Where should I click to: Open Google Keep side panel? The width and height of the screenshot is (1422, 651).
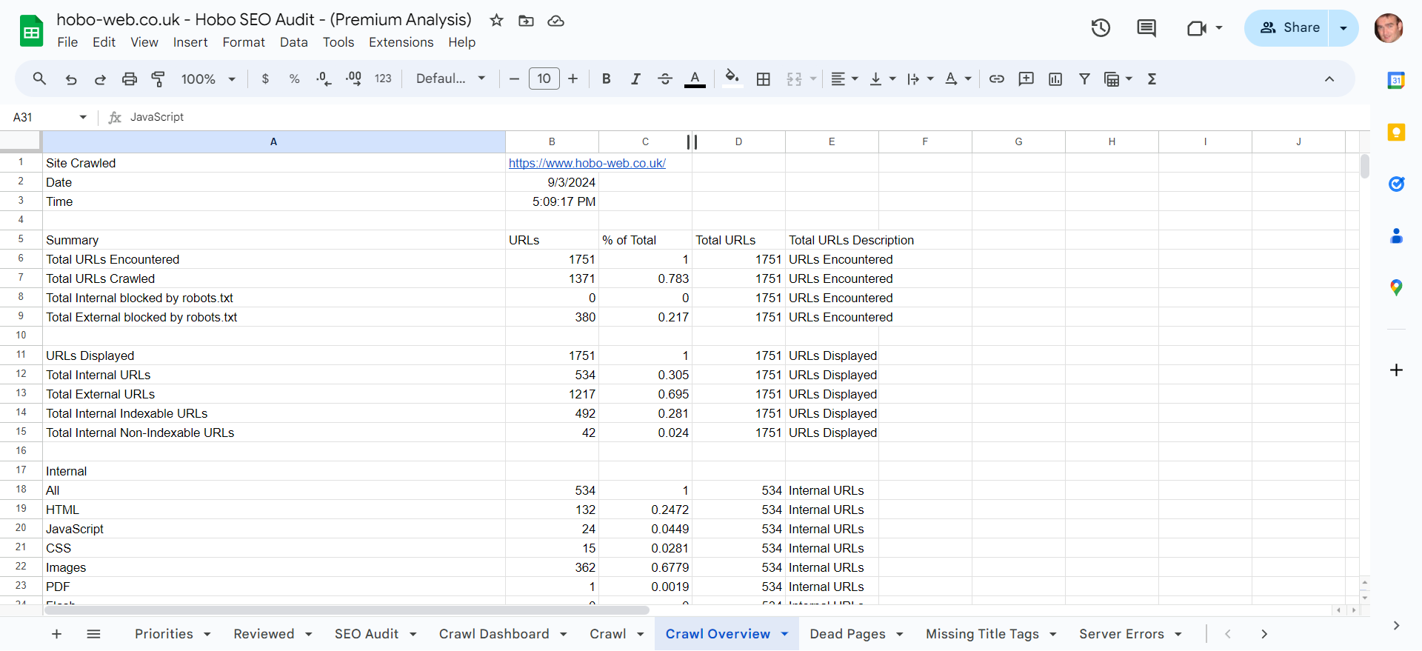[x=1396, y=132]
